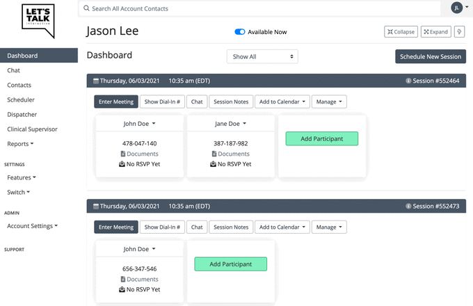Click the info icon beside Session #552473
This screenshot has height=306, width=473.
pos(408,207)
